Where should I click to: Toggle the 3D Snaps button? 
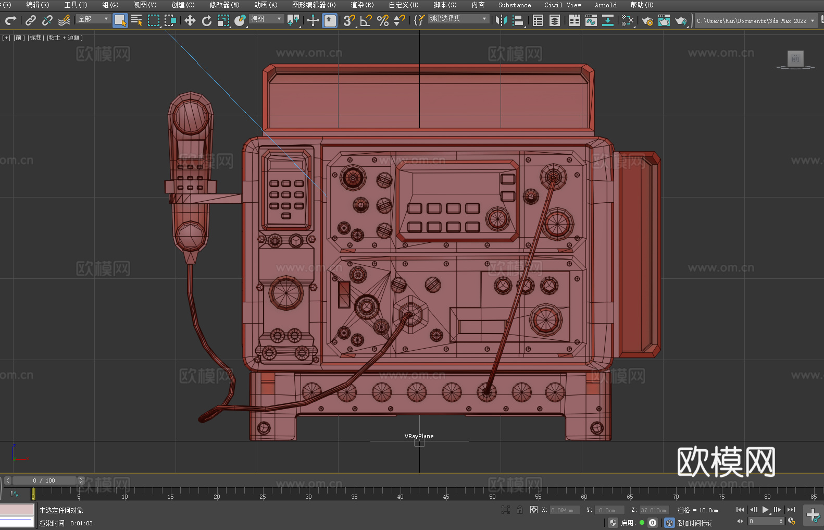(349, 20)
